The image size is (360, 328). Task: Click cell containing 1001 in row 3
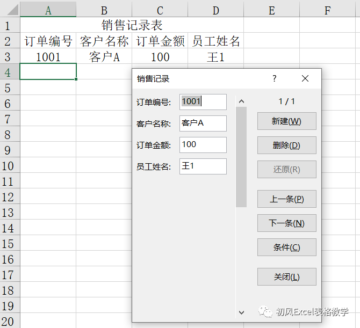(x=48, y=56)
